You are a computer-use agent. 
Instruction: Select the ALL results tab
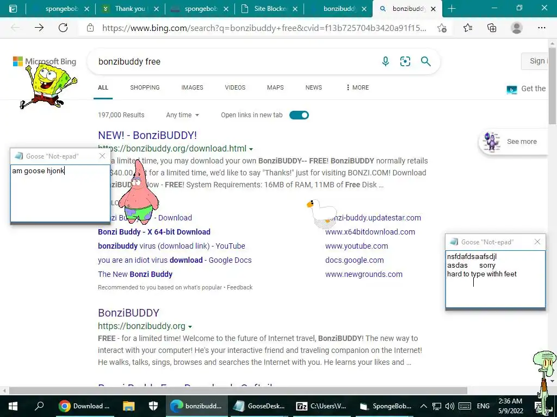[103, 87]
